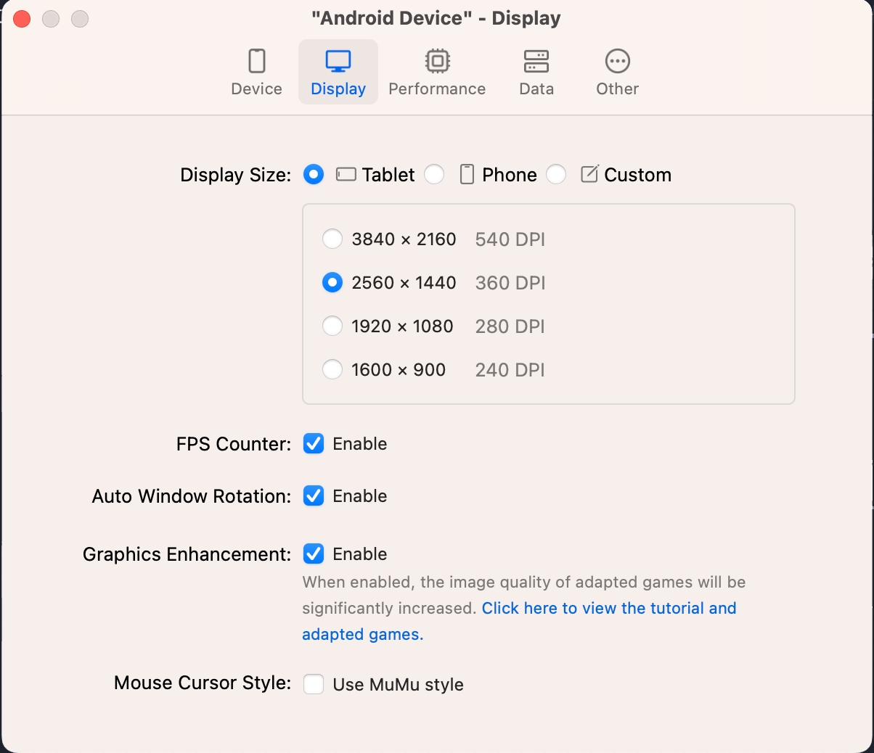Switch to the Data storage icon
874x753 pixels.
pyautogui.click(x=536, y=62)
